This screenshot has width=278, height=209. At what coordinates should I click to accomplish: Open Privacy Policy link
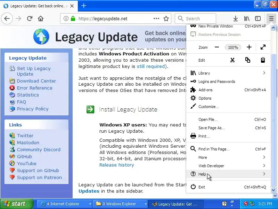pyautogui.click(x=33, y=109)
